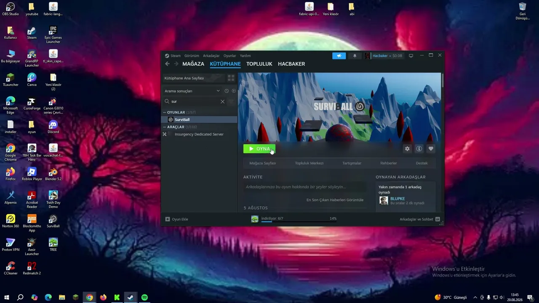
Task: Select the Roblox Player desktop icon
Action: [32, 174]
